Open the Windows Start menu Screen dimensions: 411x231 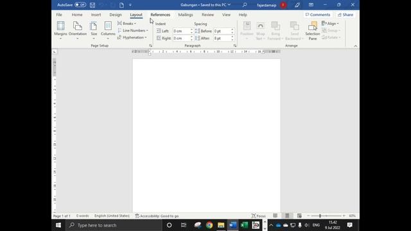pos(58,225)
